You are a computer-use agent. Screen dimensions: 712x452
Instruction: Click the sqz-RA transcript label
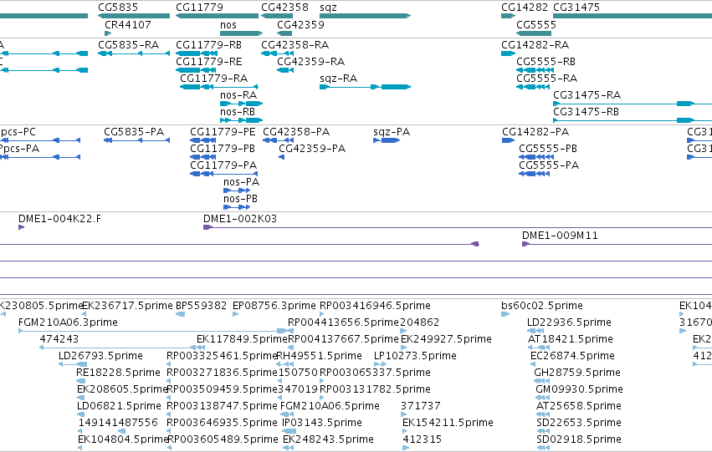click(x=338, y=79)
